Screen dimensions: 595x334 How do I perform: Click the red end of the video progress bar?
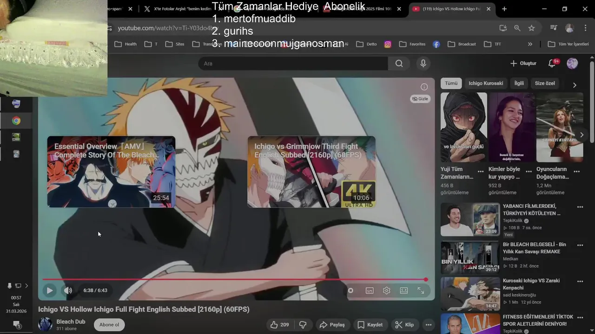tap(425, 279)
